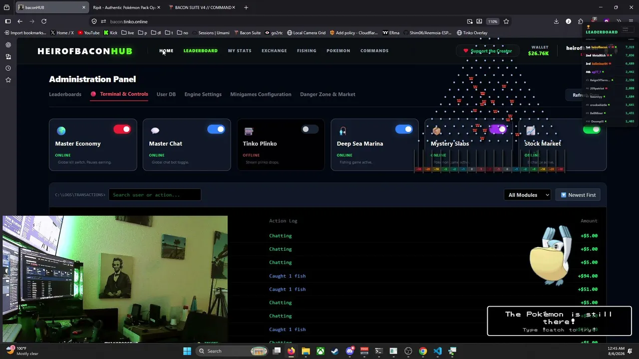Screen dimensions: 639x359
Task: Bookmark this page with the star icon
Action: pos(506,21)
